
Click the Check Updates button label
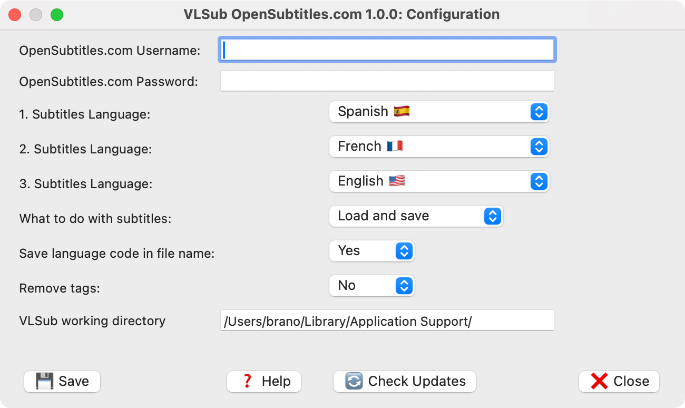point(417,381)
